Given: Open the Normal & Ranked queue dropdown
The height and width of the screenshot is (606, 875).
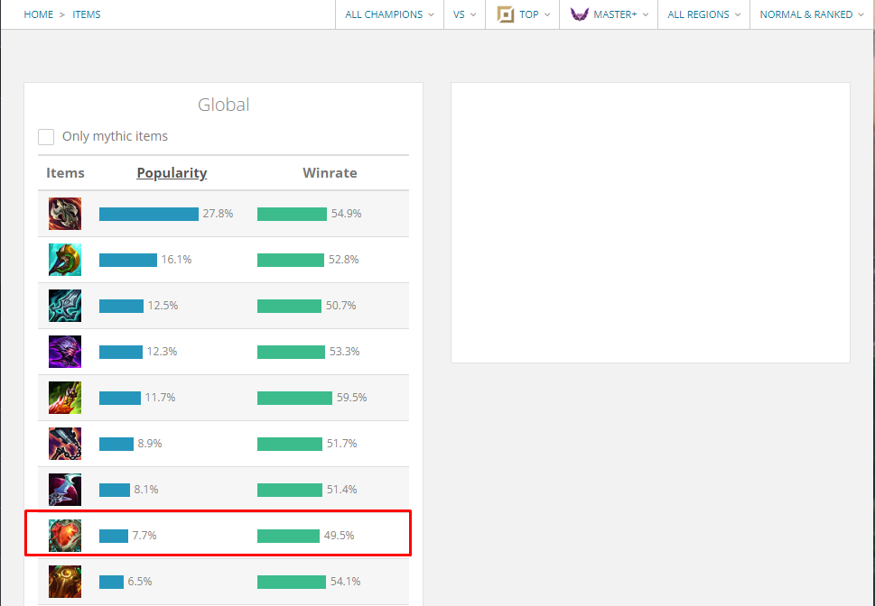Looking at the screenshot, I should (x=811, y=14).
